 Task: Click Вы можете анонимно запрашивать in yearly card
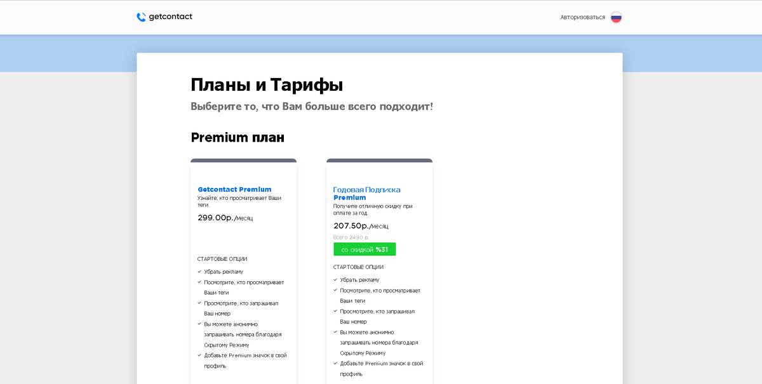[x=378, y=343]
